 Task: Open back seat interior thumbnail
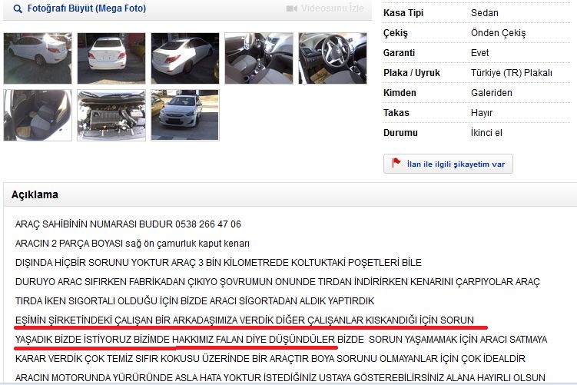(38, 115)
